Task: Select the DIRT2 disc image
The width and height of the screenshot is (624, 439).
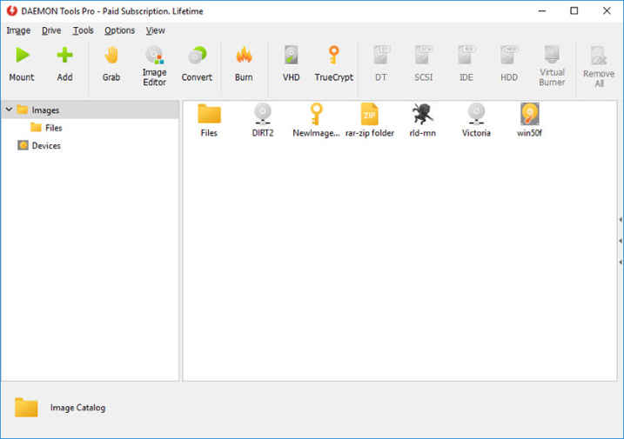Action: click(x=263, y=119)
